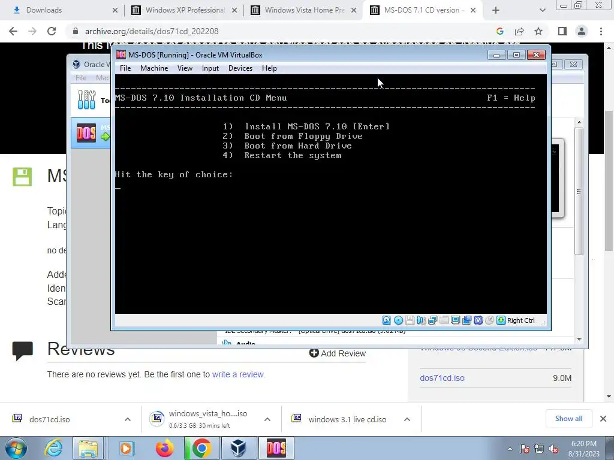Toggle the mouse integration icon in VM status bar
Viewport: 614px width, 460px height.
point(489,320)
